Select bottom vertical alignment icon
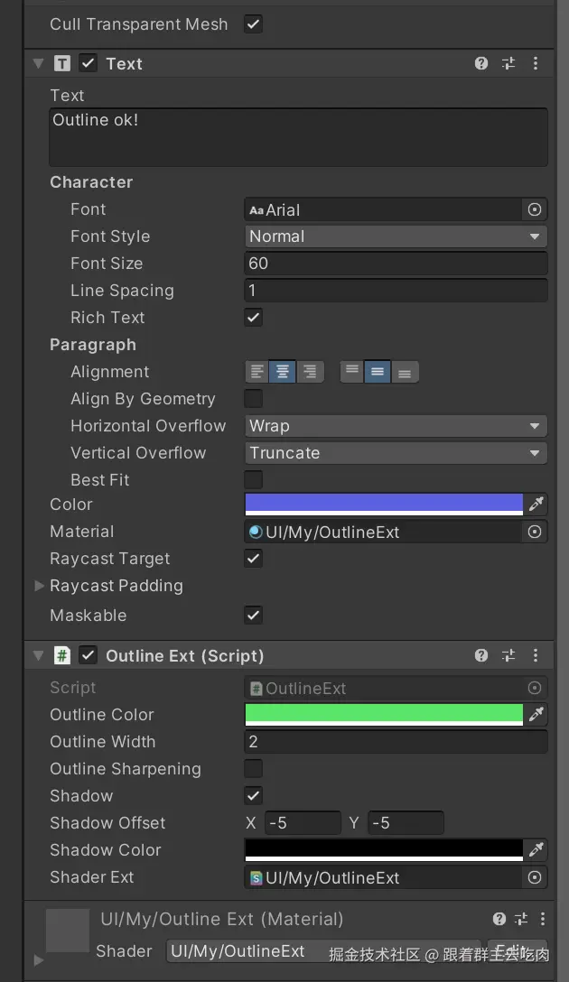 (405, 372)
